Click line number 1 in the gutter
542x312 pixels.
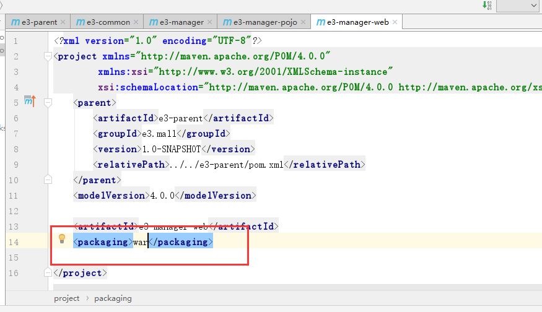(15, 41)
